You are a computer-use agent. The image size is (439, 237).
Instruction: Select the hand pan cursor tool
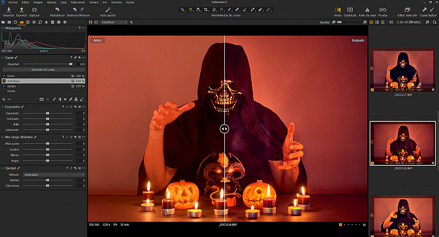point(190,10)
